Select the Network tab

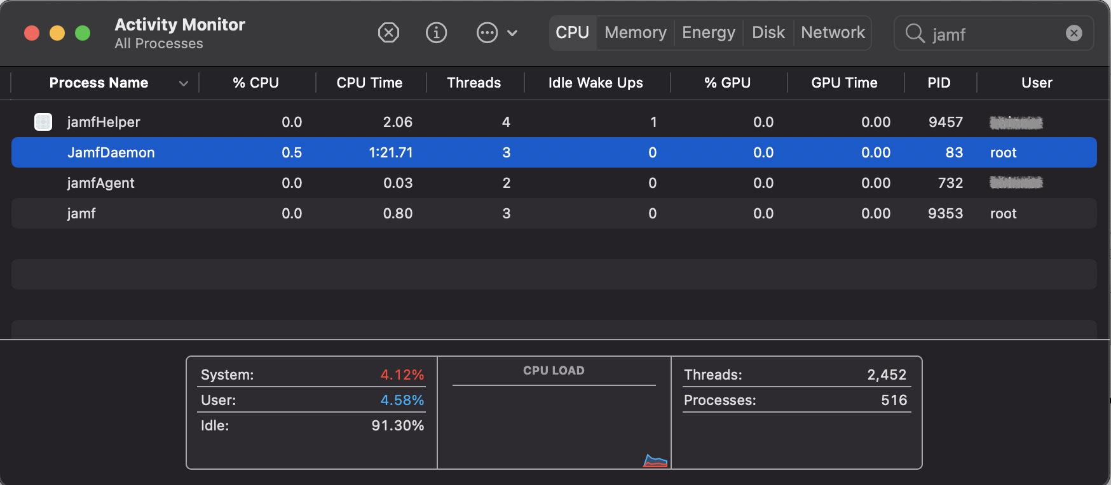pyautogui.click(x=833, y=32)
